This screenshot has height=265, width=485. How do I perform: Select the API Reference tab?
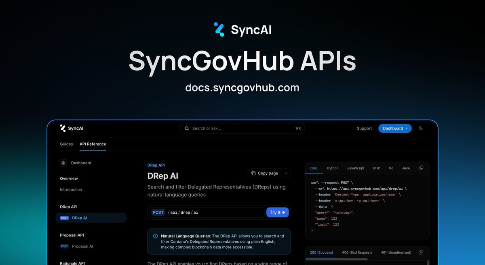coord(93,144)
